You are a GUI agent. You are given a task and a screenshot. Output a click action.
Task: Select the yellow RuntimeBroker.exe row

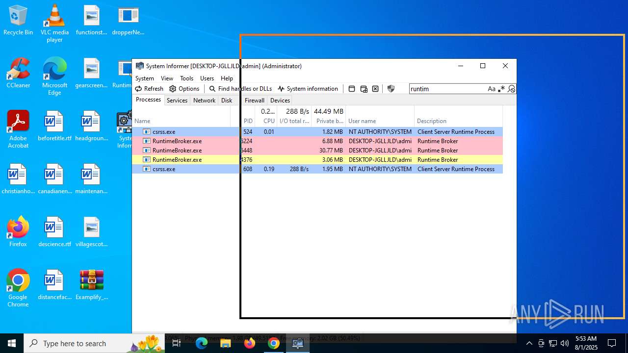point(317,160)
